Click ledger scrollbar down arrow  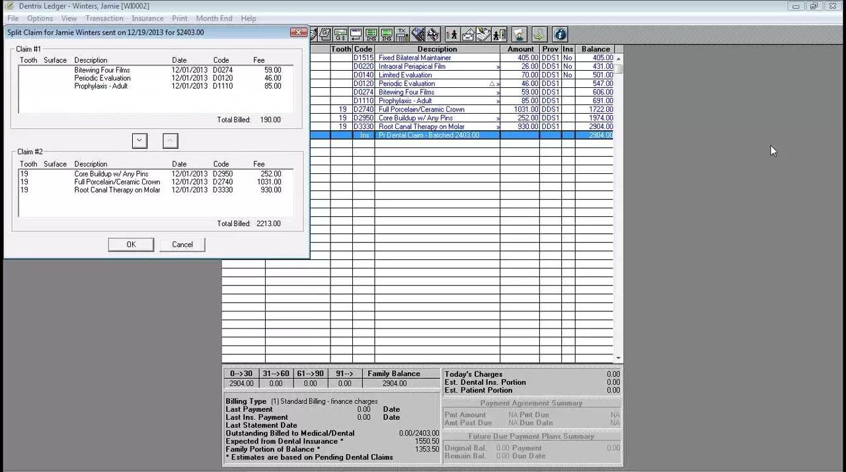[619, 358]
